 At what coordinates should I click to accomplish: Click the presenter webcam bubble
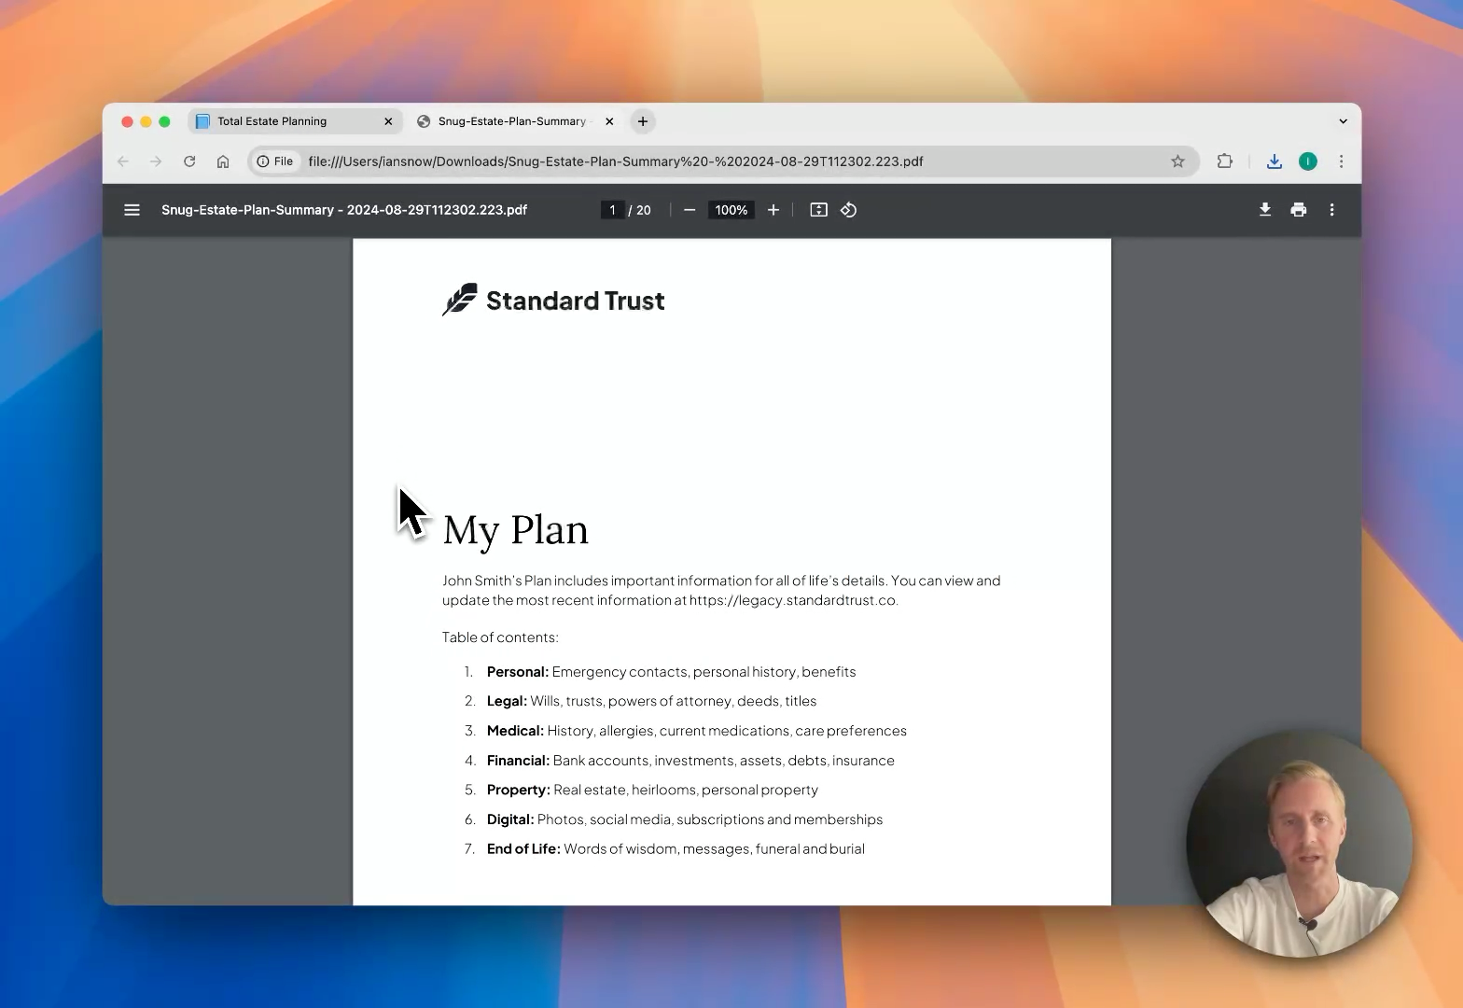[x=1299, y=844]
